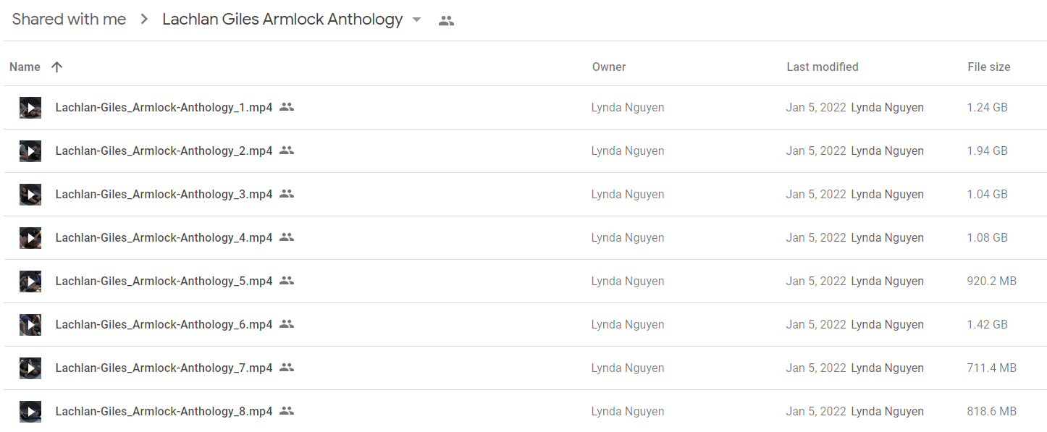
Task: Click the File size column header
Action: pos(989,67)
